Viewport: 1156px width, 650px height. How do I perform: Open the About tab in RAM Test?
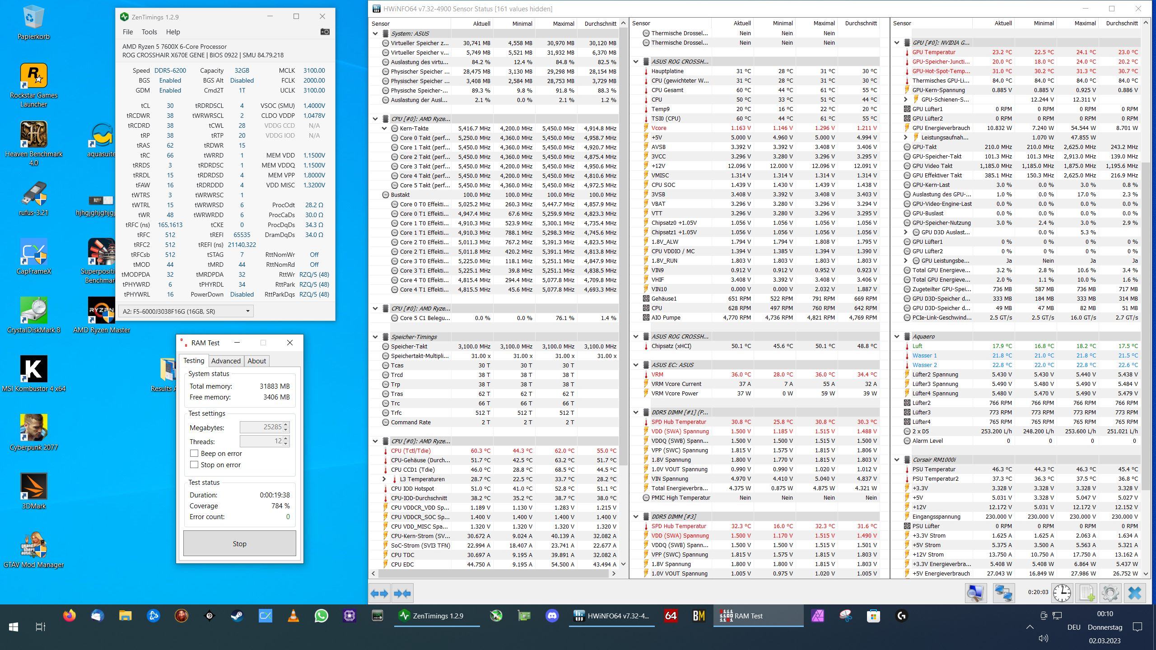click(x=256, y=361)
